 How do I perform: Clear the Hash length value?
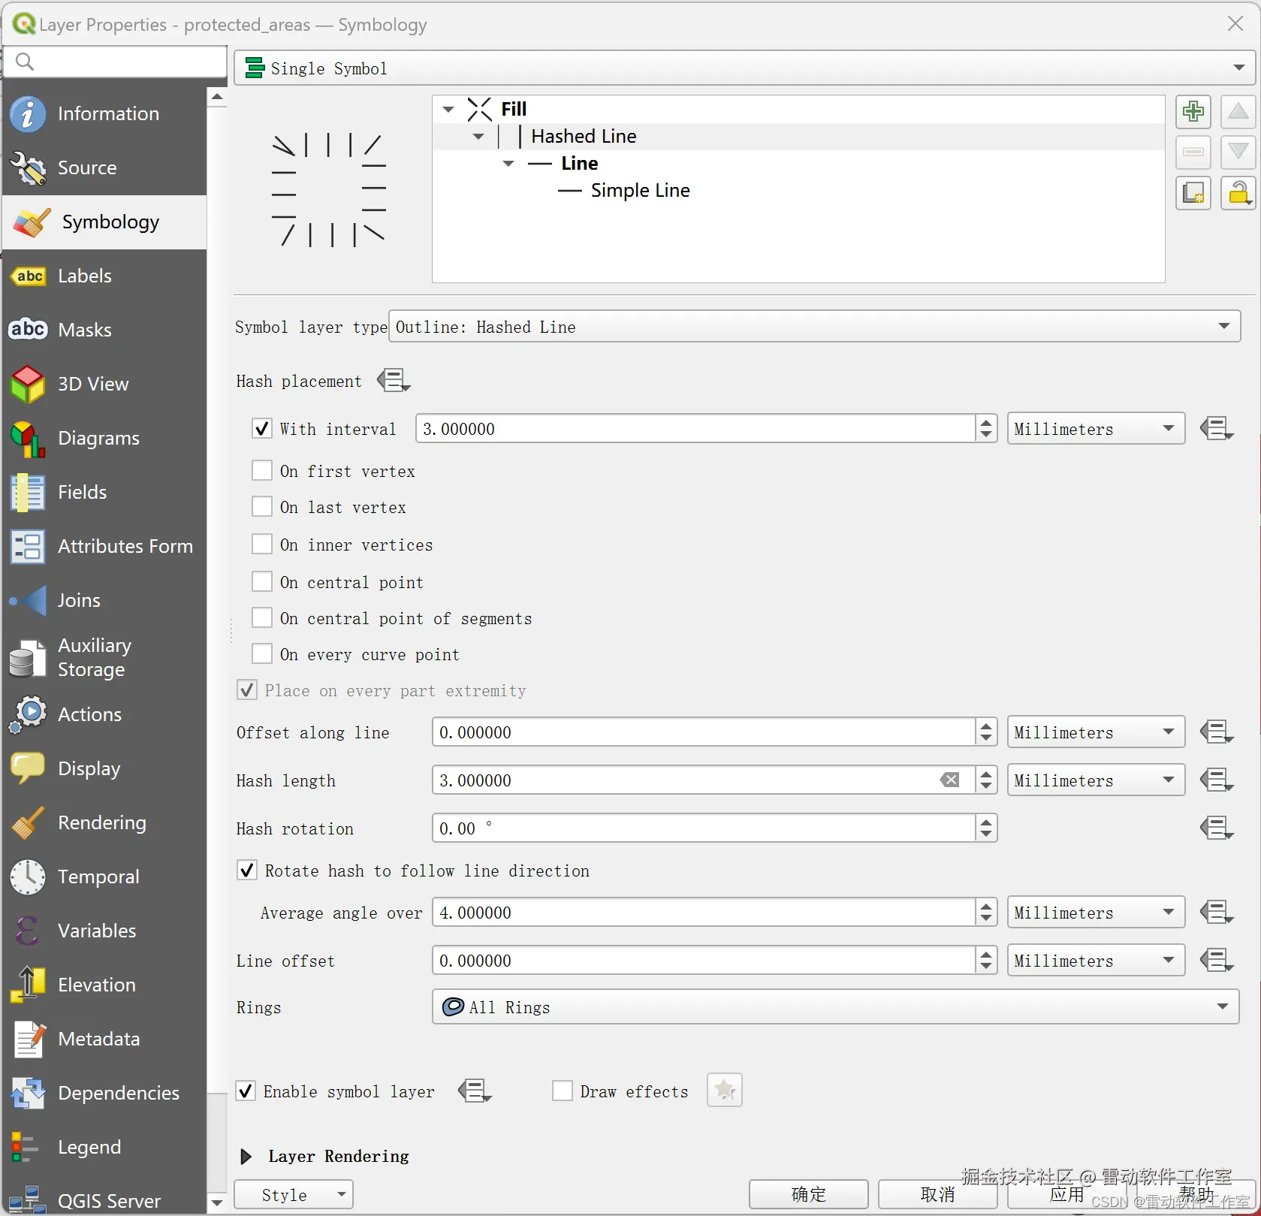click(x=949, y=780)
